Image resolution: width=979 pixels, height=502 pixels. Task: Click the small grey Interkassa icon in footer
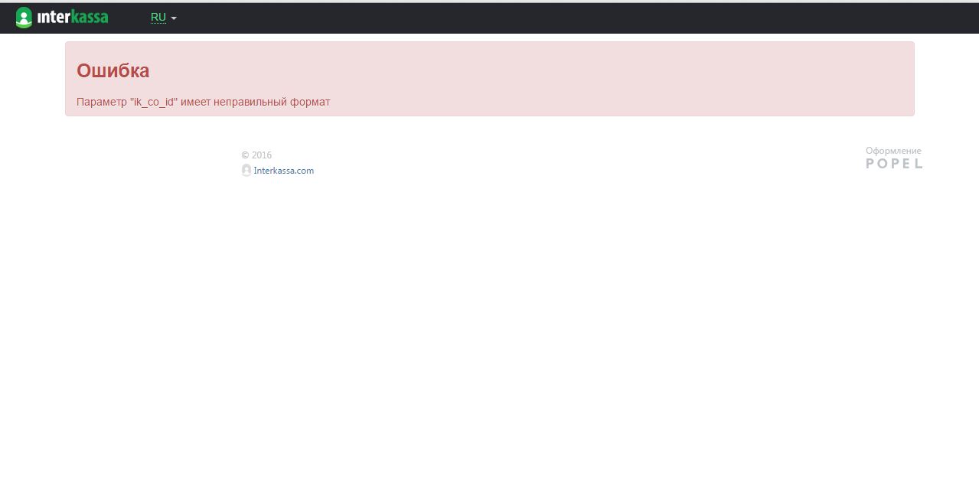[x=246, y=171]
